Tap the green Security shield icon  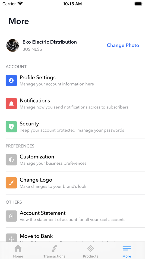point(11,127)
